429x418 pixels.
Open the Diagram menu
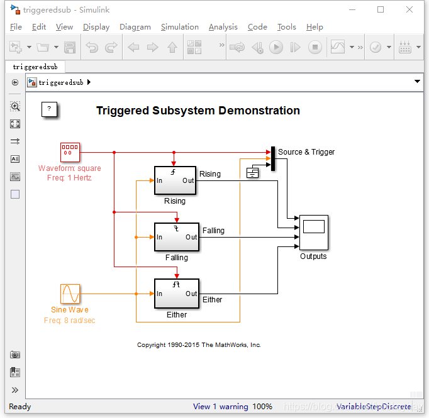coord(135,27)
